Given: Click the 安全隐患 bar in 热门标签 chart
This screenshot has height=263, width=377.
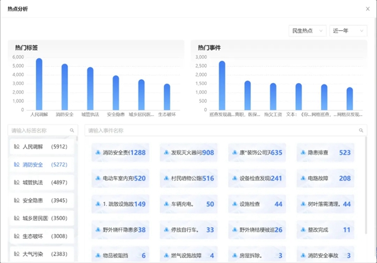Looking at the screenshot, I should (116, 92).
